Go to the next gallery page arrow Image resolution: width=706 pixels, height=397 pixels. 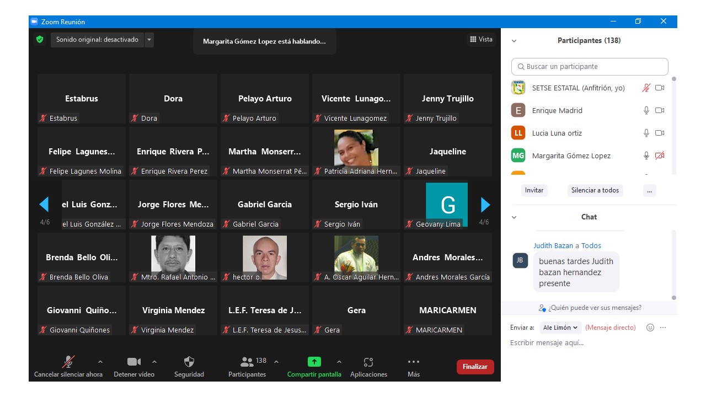[x=485, y=205]
